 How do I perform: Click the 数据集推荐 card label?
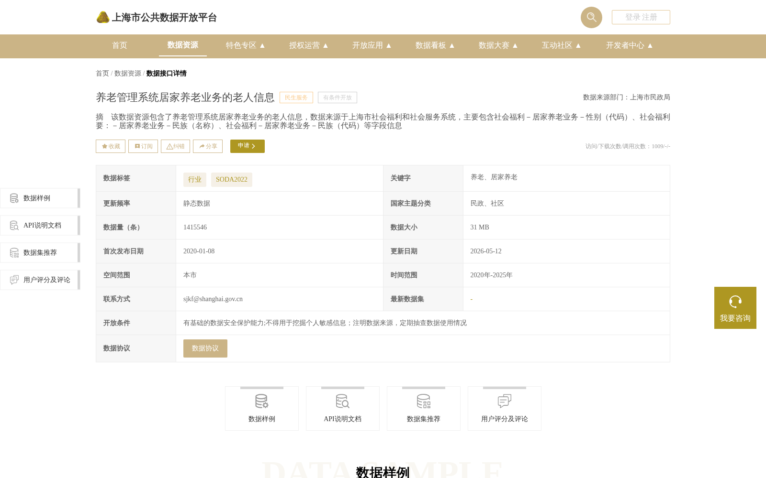[424, 419]
